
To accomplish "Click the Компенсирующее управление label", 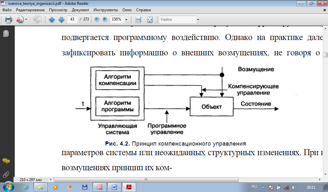I will [x=253, y=89].
